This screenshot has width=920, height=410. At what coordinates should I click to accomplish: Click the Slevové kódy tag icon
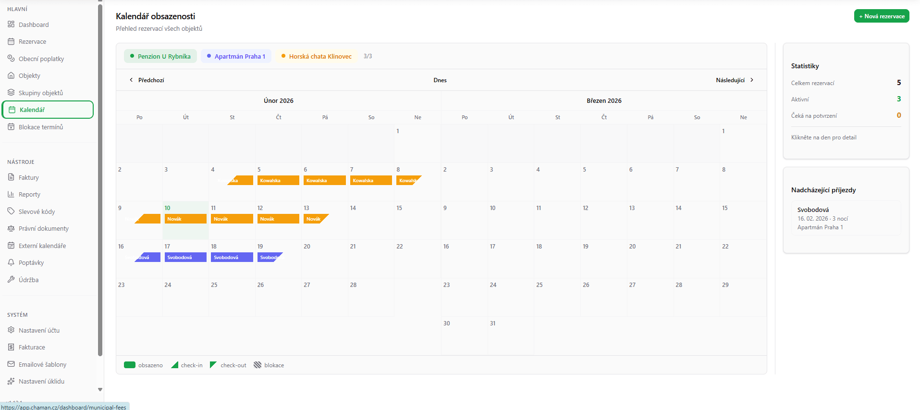(11, 211)
